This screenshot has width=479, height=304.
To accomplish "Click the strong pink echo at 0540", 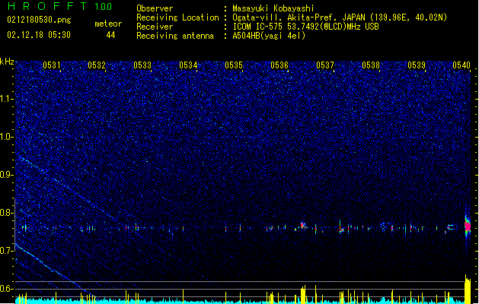I will coord(468,226).
